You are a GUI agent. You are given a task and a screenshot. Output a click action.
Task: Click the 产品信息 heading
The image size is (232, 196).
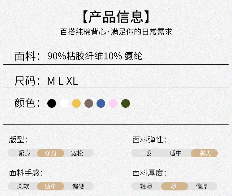(x=116, y=17)
